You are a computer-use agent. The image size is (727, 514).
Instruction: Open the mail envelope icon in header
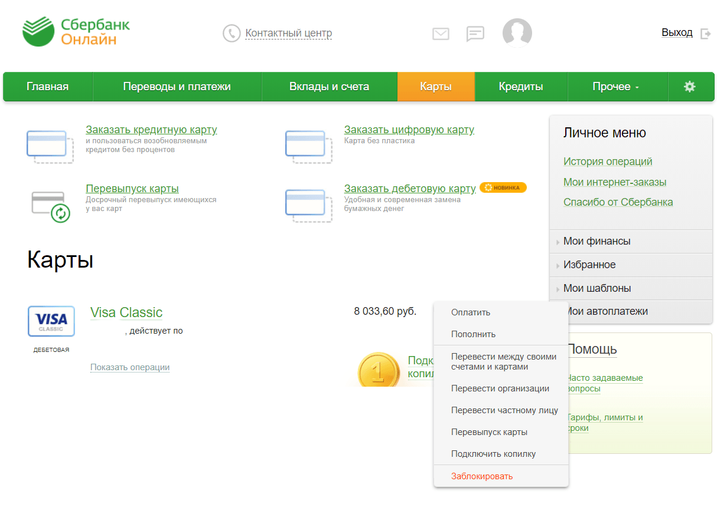click(x=441, y=34)
